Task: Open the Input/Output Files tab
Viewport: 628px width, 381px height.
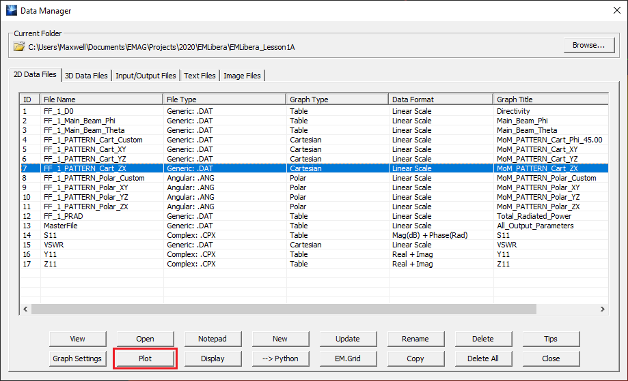Action: [x=146, y=76]
